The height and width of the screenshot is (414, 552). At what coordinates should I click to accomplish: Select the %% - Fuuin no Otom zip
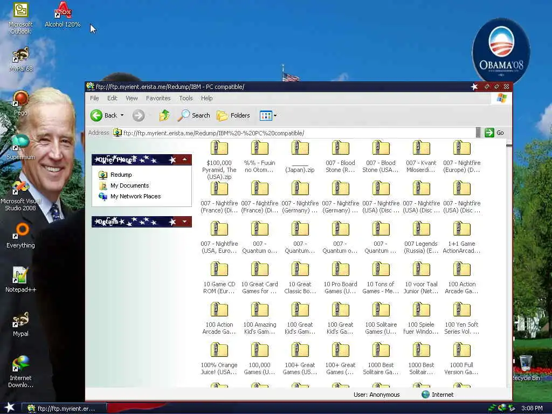[259, 157]
